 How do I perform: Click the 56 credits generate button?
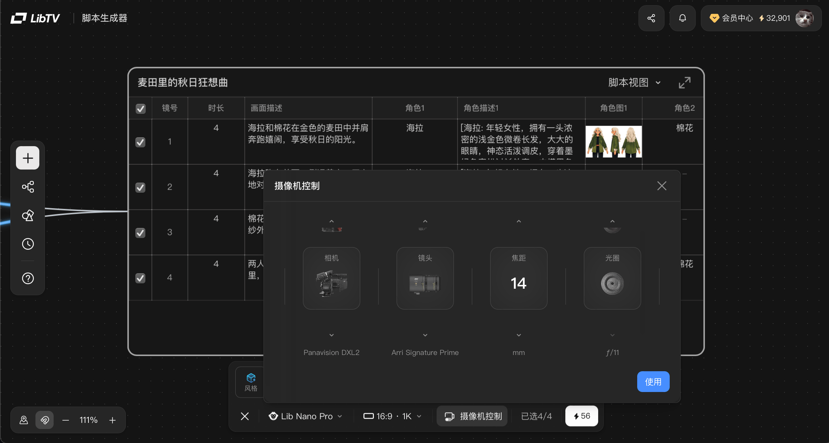[x=582, y=416]
